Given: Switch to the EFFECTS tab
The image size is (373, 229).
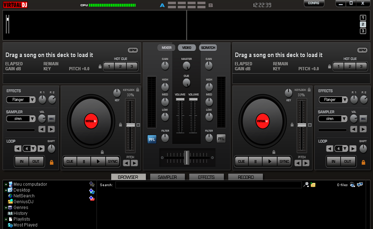Looking at the screenshot, I should coord(206,177).
